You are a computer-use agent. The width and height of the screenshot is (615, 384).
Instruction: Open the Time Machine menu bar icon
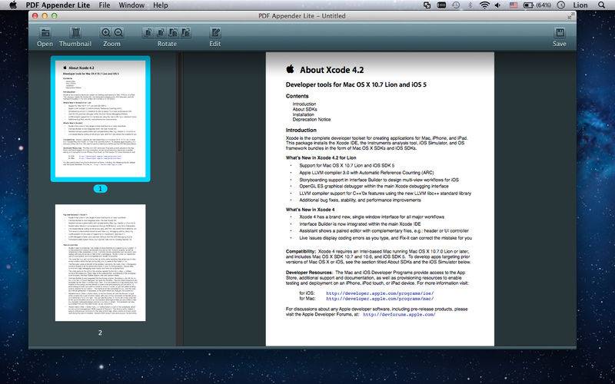(456, 5)
